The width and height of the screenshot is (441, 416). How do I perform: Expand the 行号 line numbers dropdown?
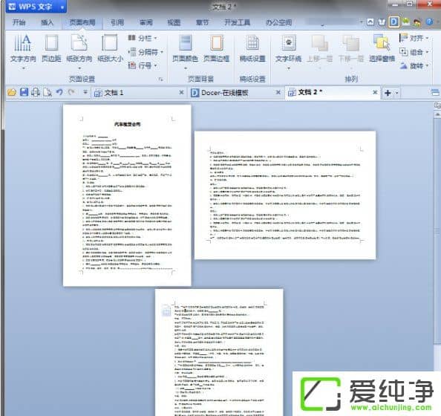point(143,65)
